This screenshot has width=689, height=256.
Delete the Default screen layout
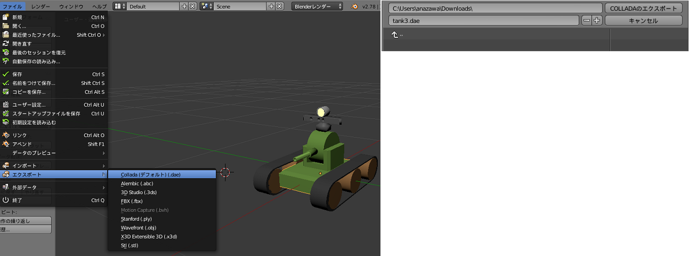click(192, 6)
